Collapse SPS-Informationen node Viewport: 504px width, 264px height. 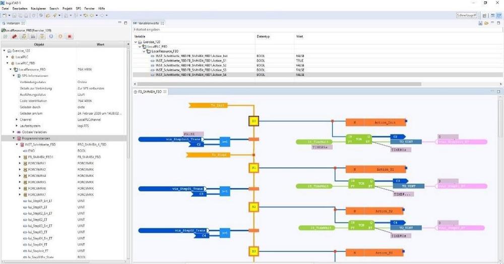[x=14, y=76]
